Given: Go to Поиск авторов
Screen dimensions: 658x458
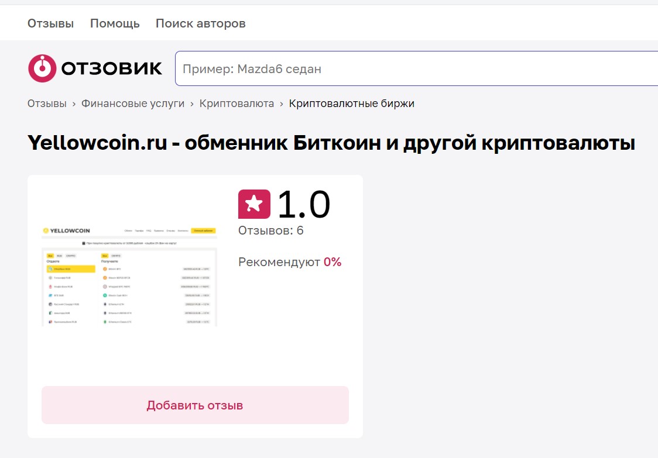Looking at the screenshot, I should 201,23.
